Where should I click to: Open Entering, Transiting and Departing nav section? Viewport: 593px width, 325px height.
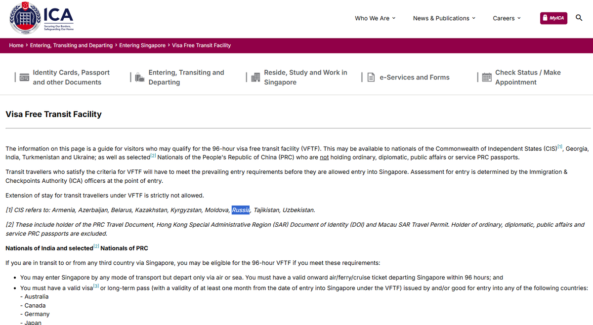(186, 78)
